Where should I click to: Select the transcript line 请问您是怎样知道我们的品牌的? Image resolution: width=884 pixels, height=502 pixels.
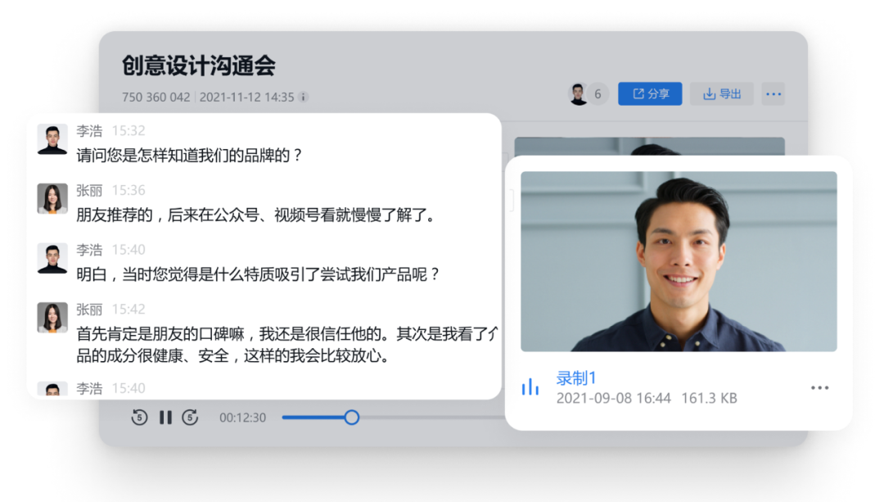pos(189,155)
